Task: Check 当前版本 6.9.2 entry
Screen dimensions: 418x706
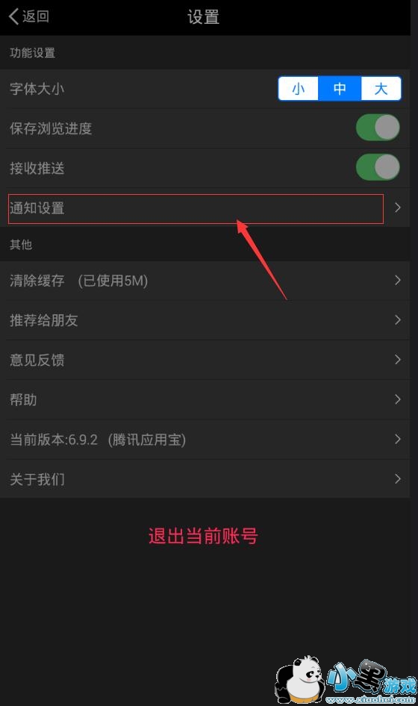Action: pos(205,440)
